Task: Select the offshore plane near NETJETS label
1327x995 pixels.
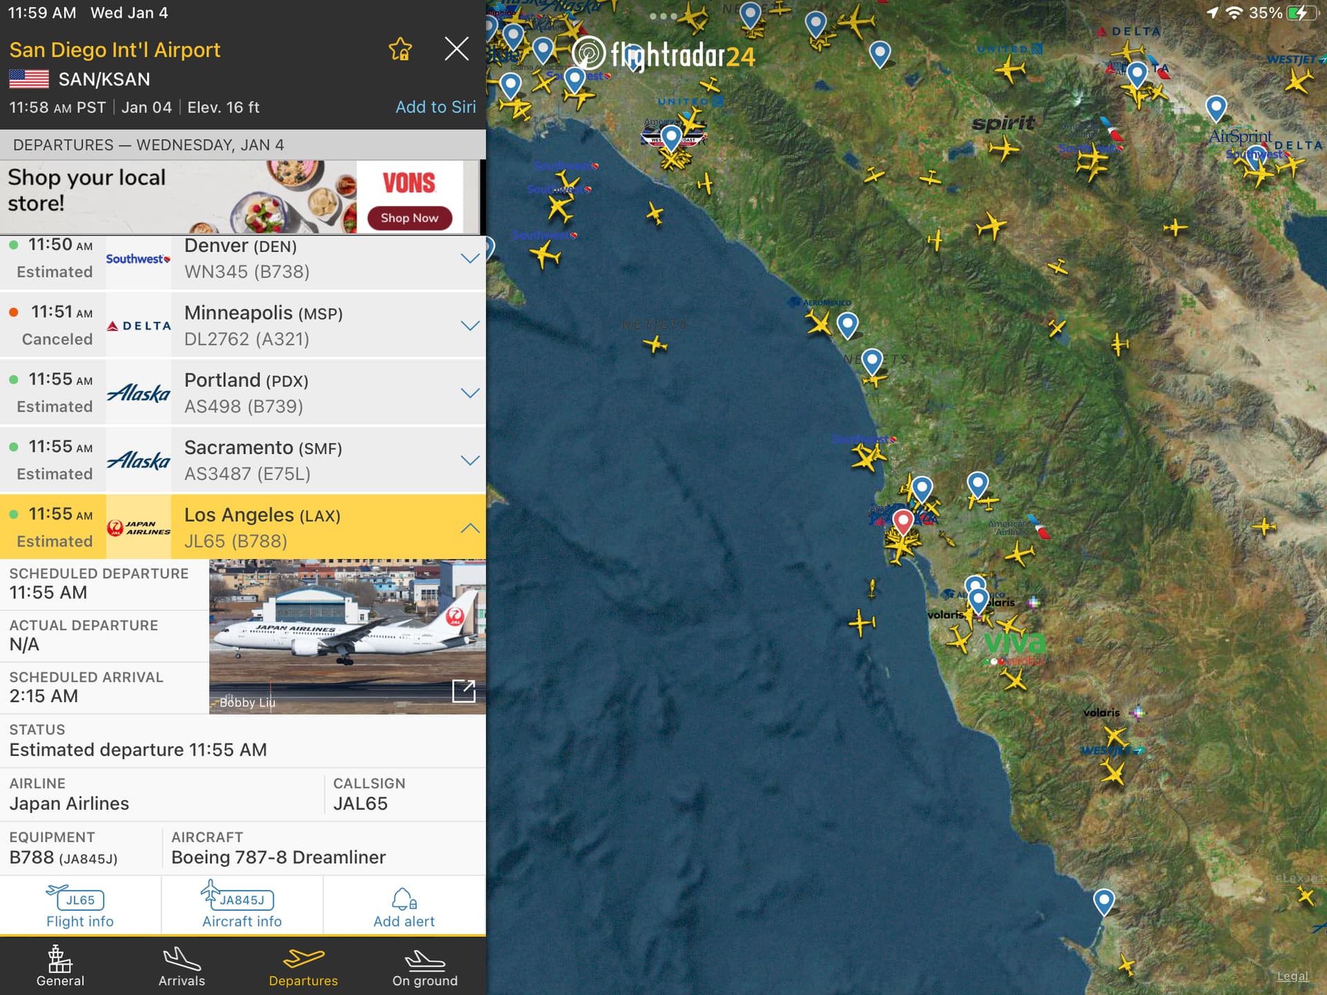Action: 655,343
